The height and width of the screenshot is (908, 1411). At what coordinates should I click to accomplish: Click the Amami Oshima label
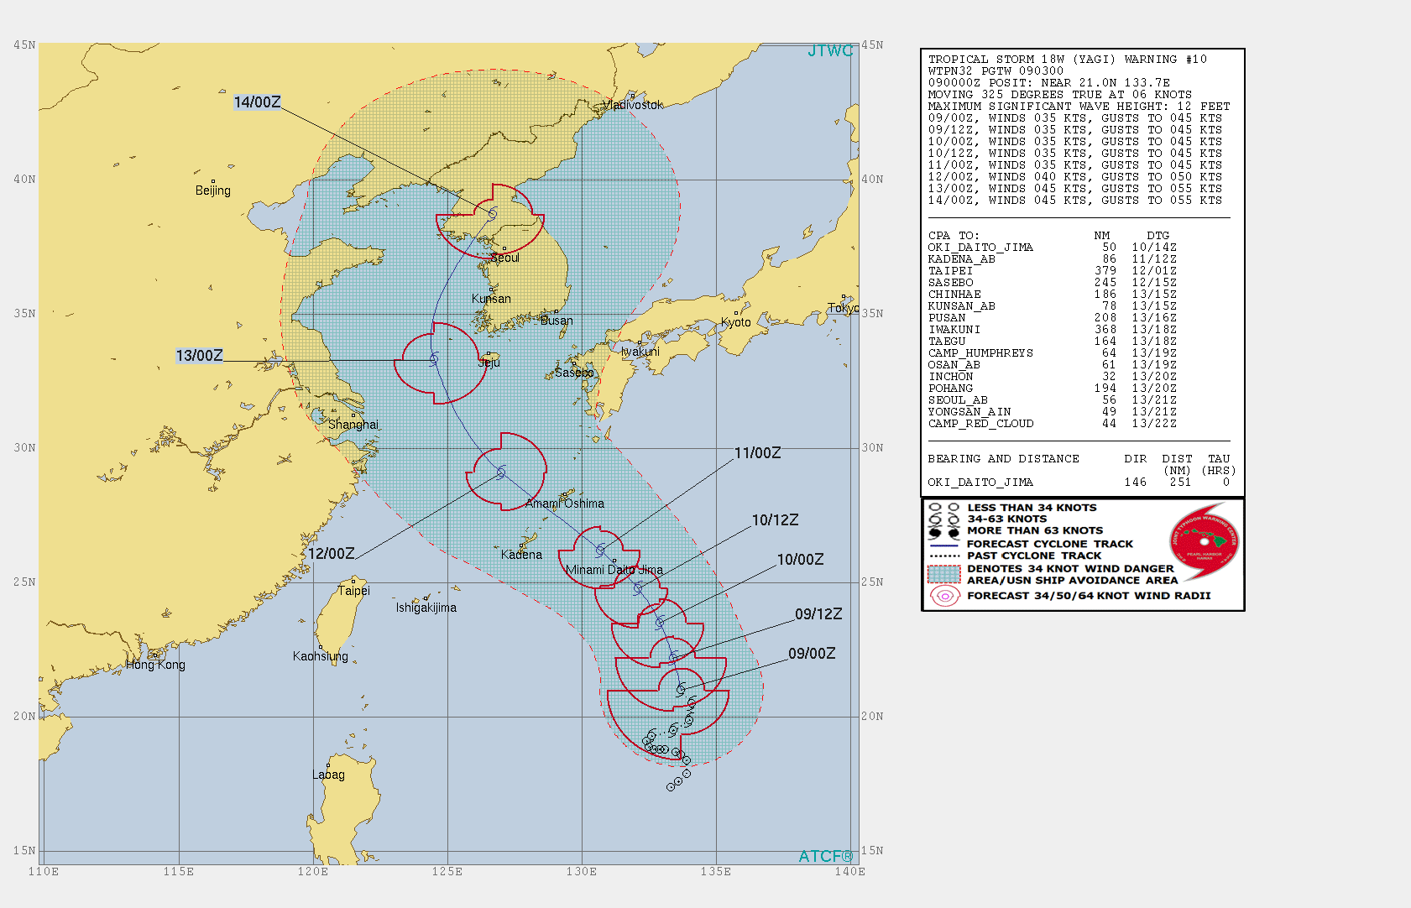565,504
